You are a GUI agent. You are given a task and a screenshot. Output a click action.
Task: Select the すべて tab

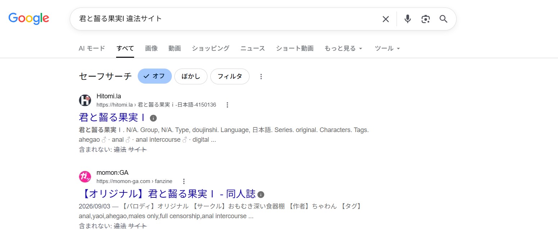(x=125, y=48)
